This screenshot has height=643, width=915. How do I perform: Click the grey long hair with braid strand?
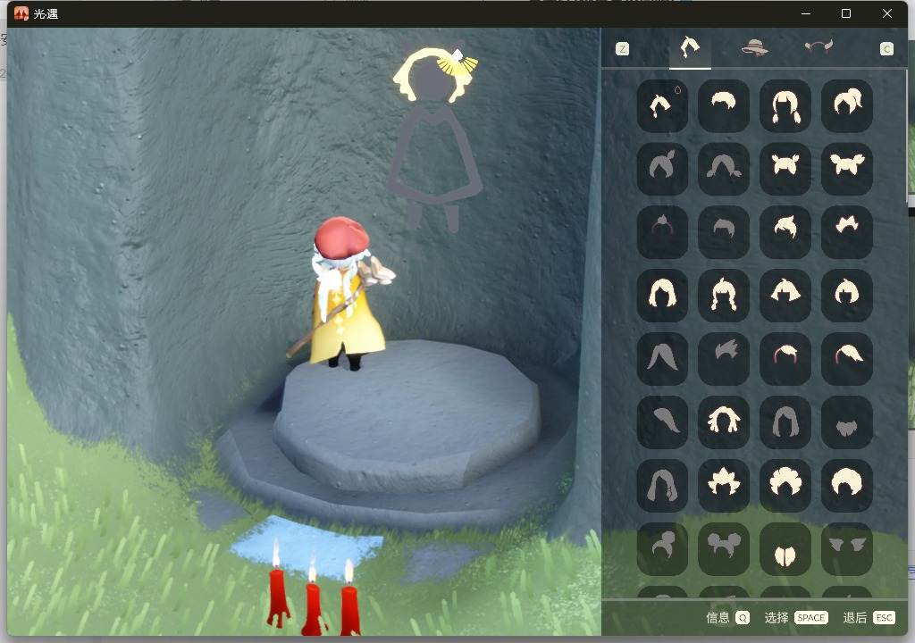(662, 485)
